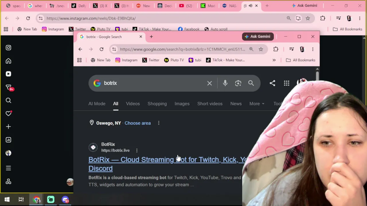Click the Instagram logo at the sidebar top

(8, 48)
